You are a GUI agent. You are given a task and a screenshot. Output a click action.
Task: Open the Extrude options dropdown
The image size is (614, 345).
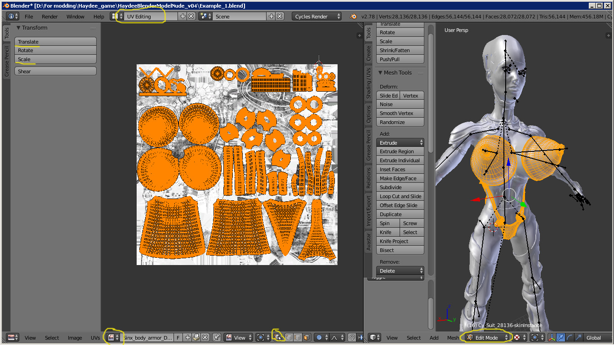pyautogui.click(x=400, y=142)
